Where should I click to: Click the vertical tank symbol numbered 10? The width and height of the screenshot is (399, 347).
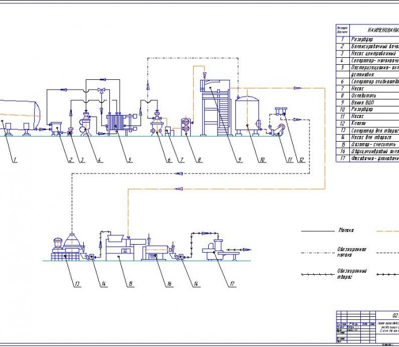coord(247,115)
